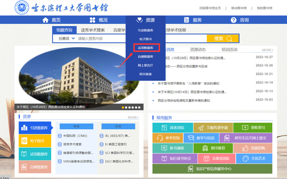The image size is (287, 179).
Task: Click the open book icon in 试用数据库
Action: click(24, 154)
